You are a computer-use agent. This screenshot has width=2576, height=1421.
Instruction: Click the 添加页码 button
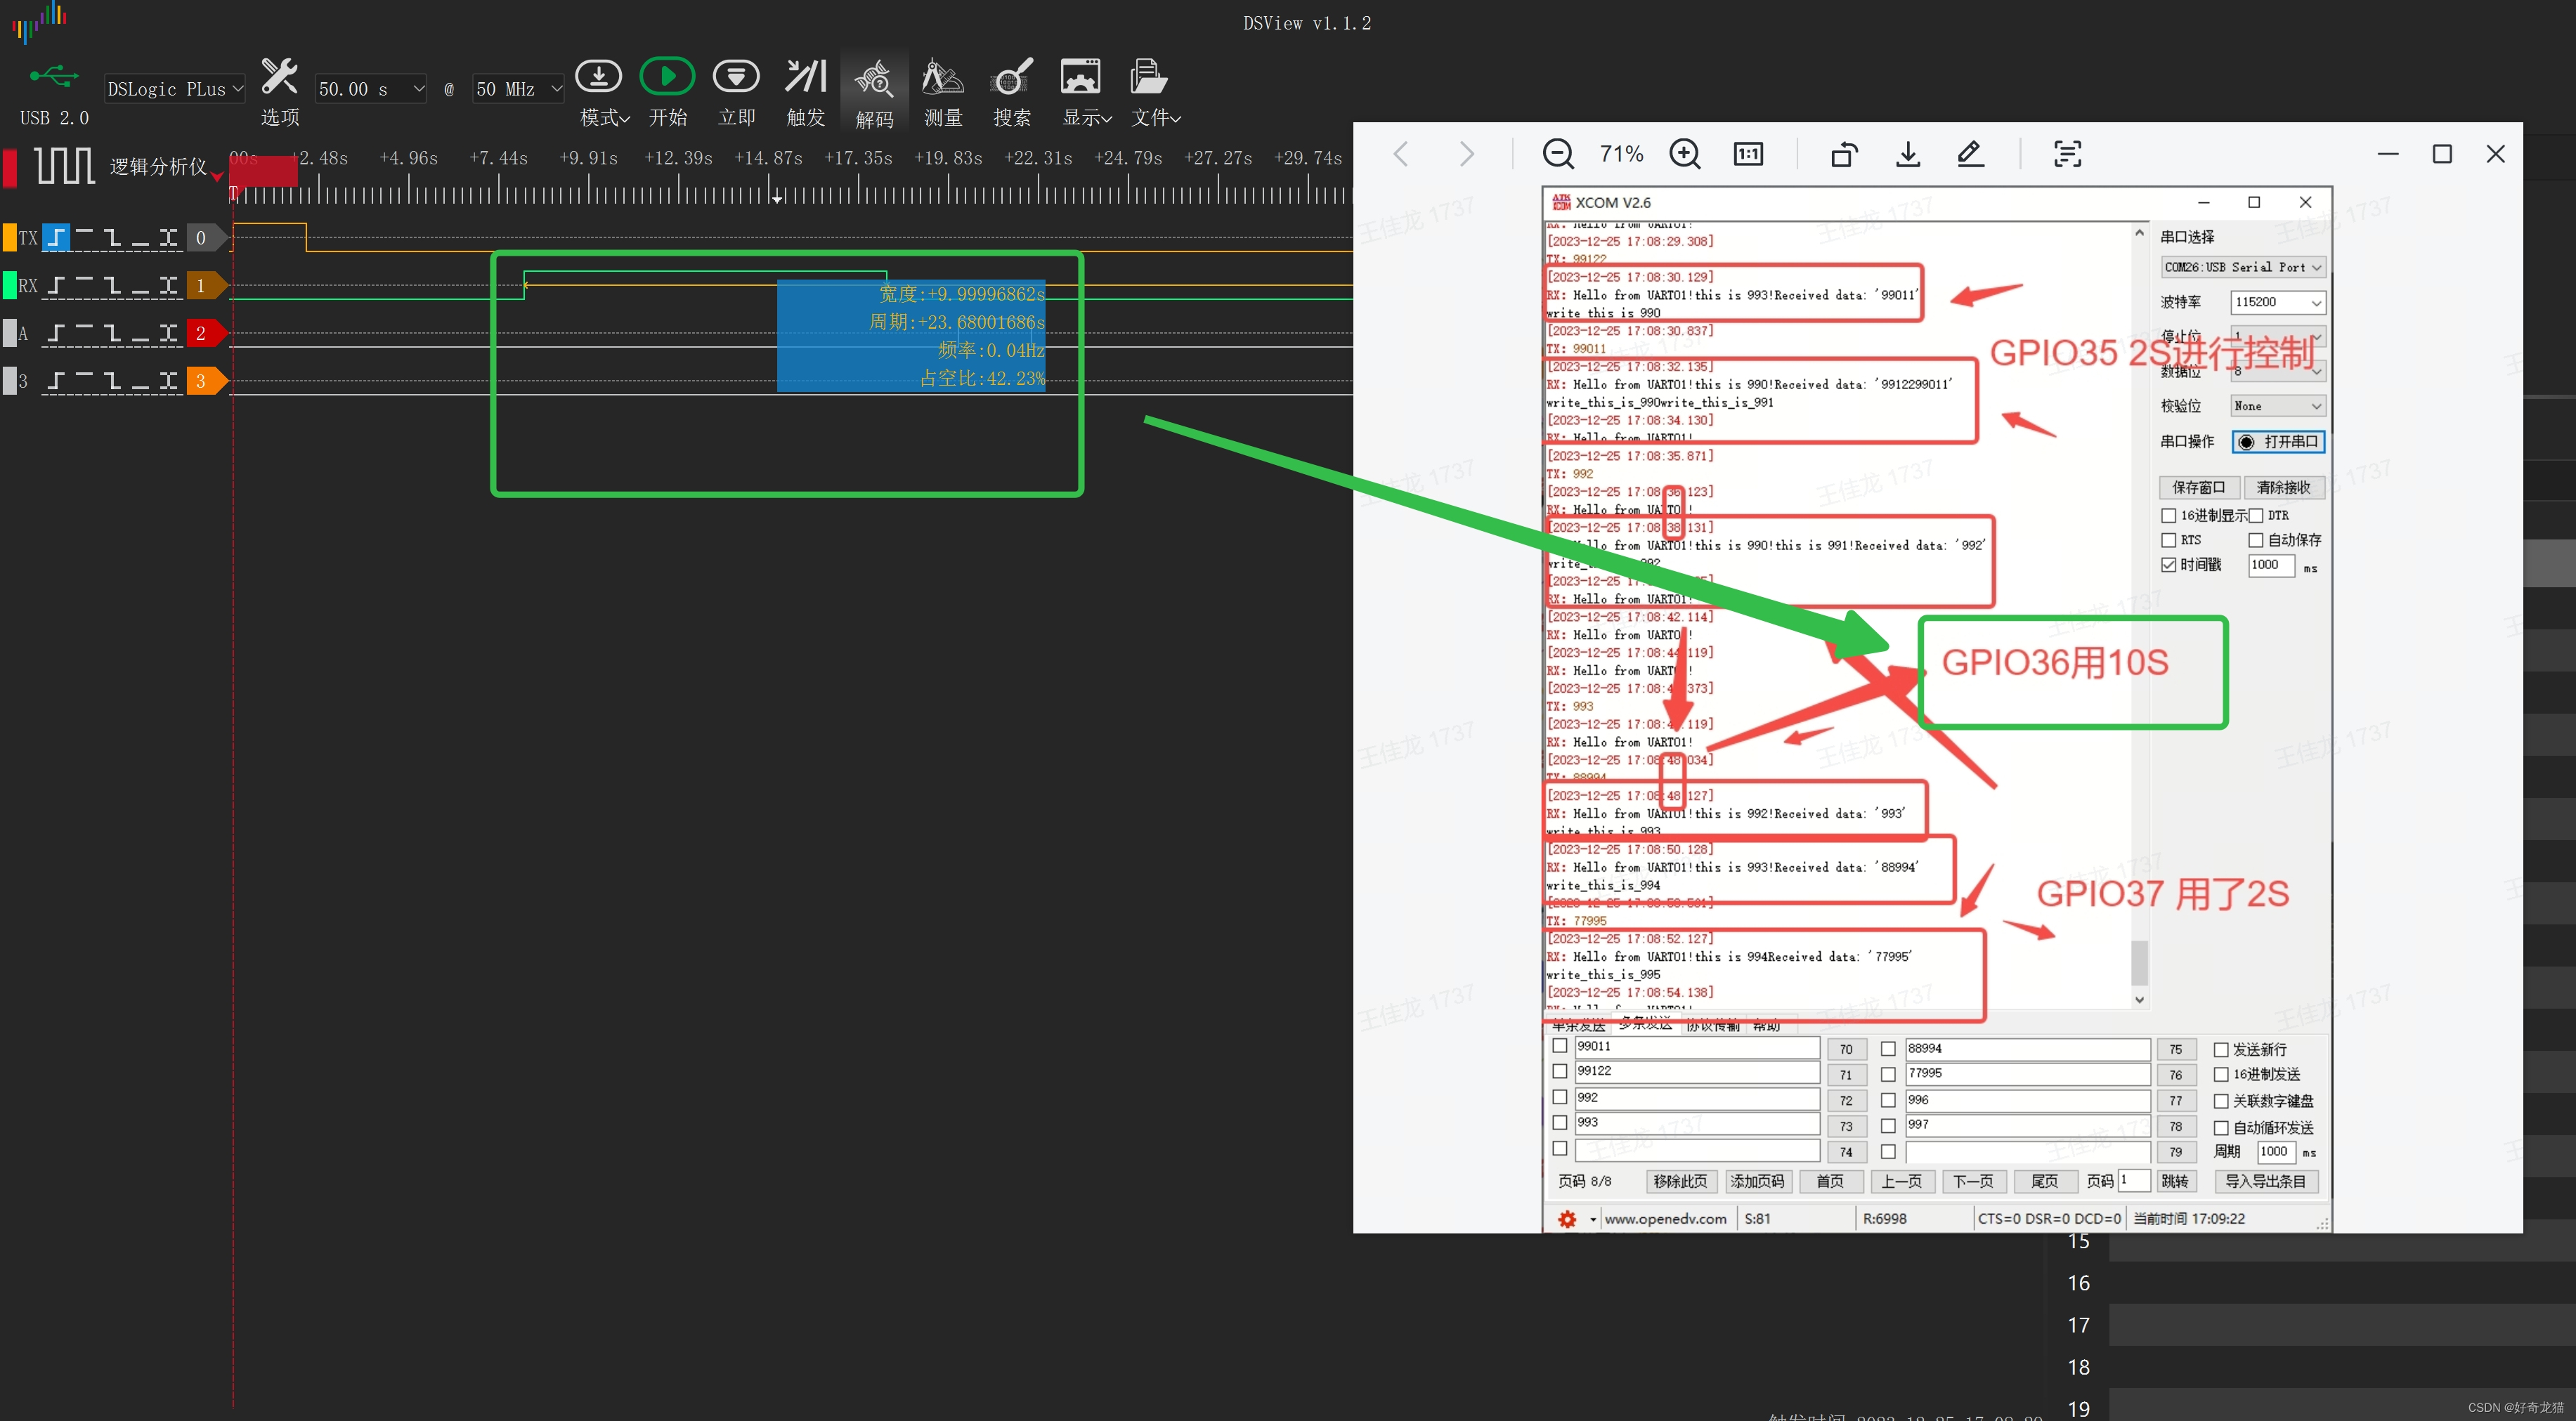(x=1757, y=1181)
